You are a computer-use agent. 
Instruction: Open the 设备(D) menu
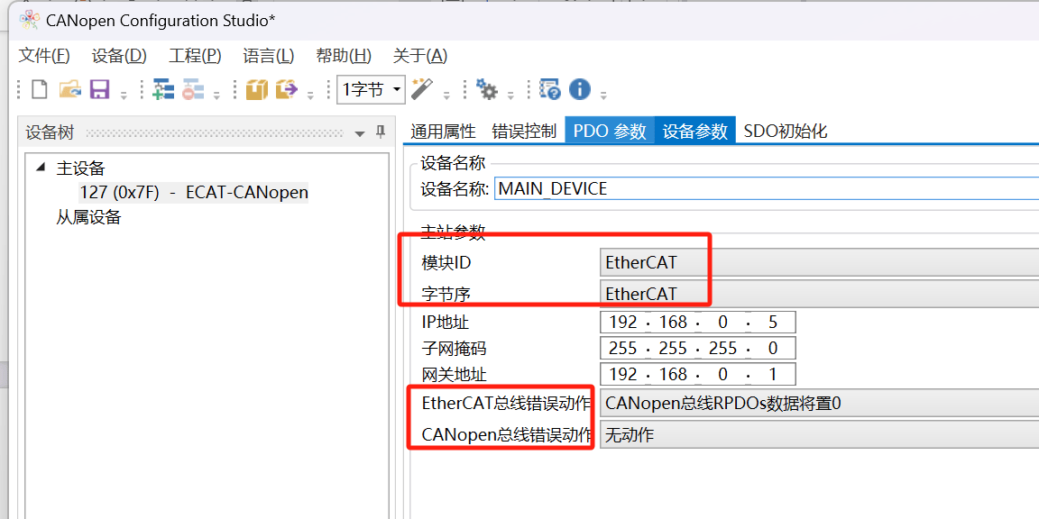[x=119, y=56]
